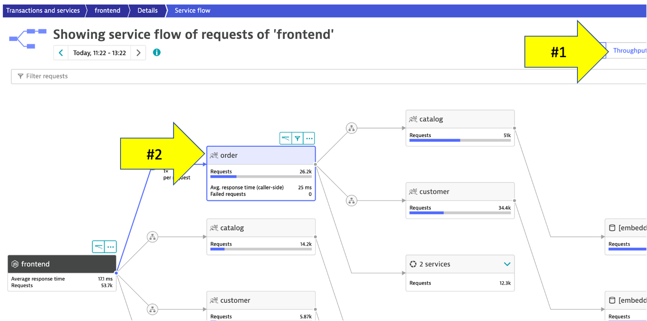Click the service flow icon above frontend node
This screenshot has height=321, width=647.
click(98, 247)
